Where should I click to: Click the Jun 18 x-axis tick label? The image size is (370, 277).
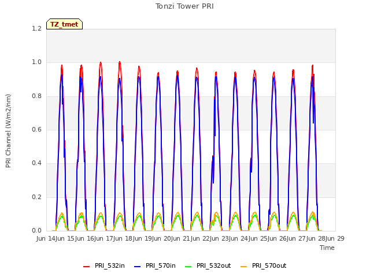(x=124, y=238)
